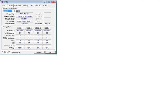Click CAS# Latency value 6.0

click(x=20, y=33)
